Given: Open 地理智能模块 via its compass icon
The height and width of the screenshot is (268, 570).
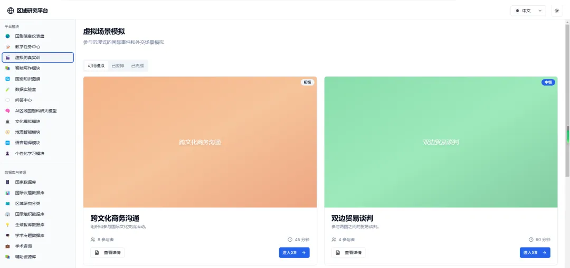Looking at the screenshot, I should (7, 132).
